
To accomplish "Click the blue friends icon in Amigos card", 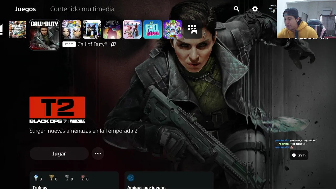I will coord(131,178).
